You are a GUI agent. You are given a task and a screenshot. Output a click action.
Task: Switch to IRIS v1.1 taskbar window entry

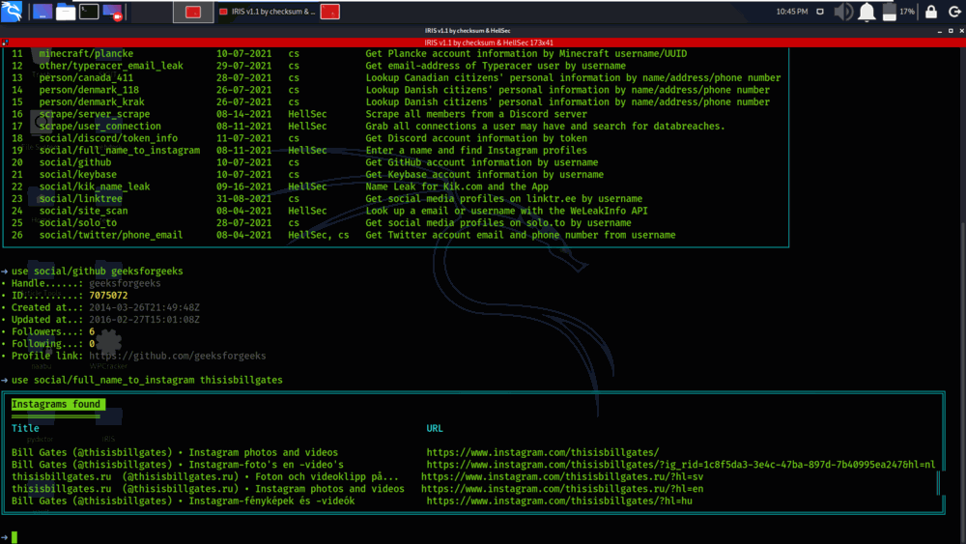pyautogui.click(x=268, y=12)
